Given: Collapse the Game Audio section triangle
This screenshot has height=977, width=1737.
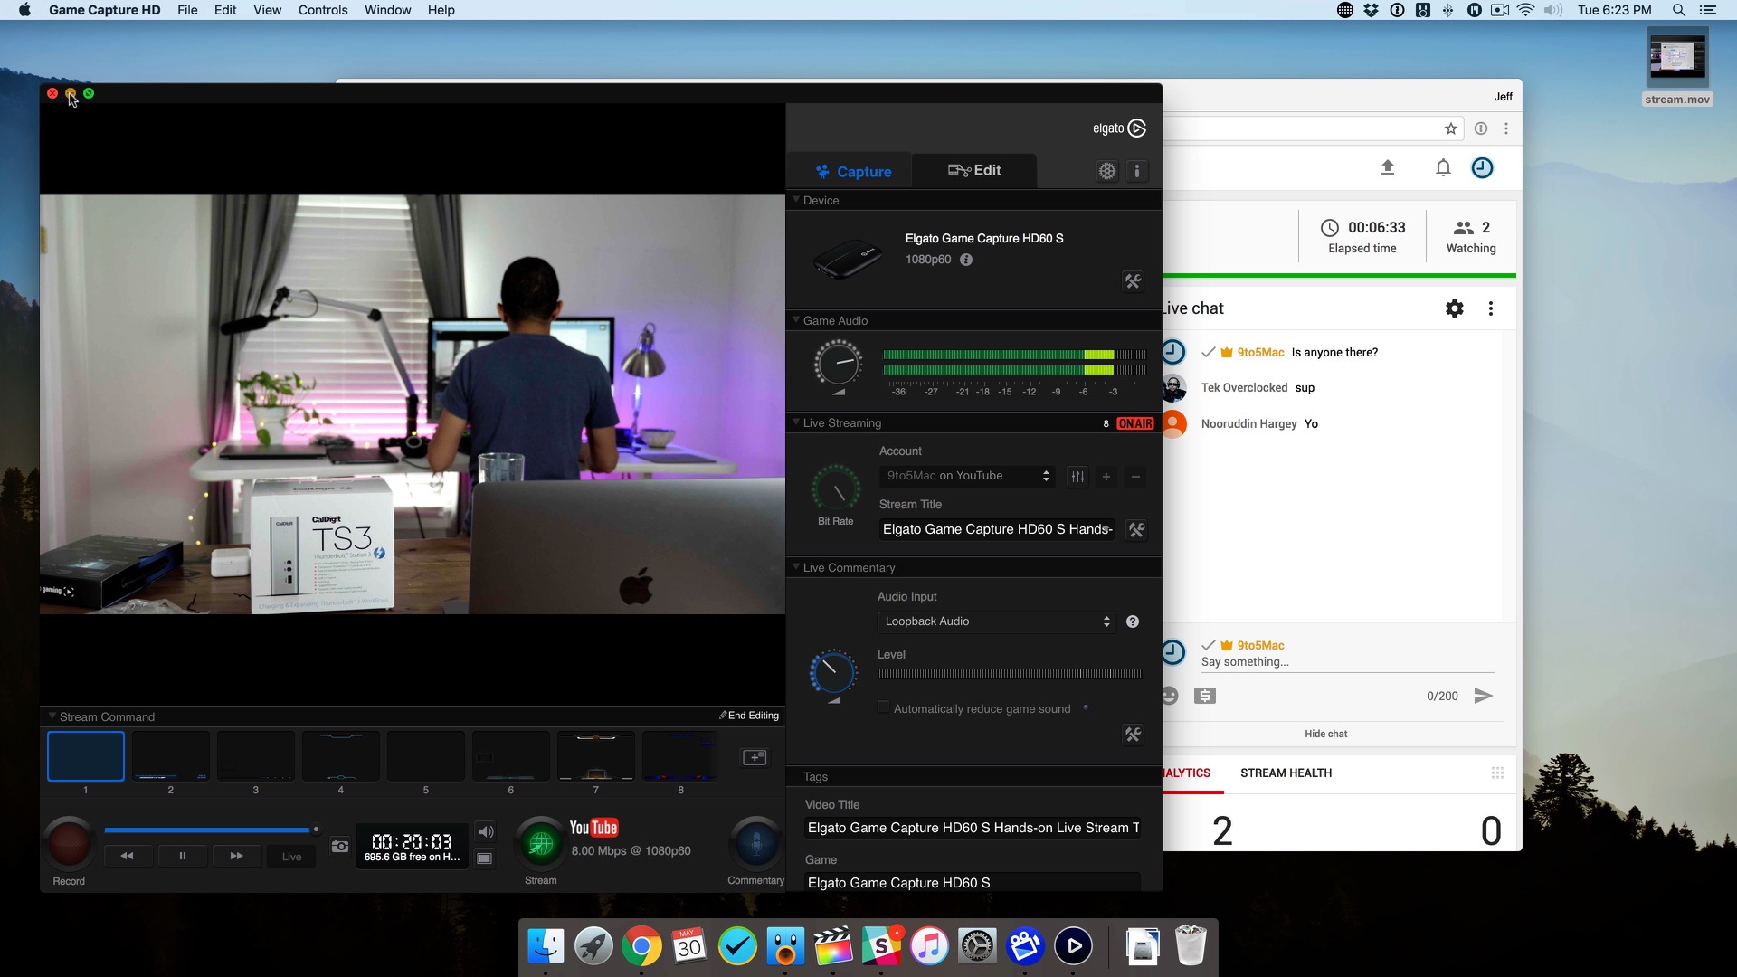Looking at the screenshot, I should [796, 320].
